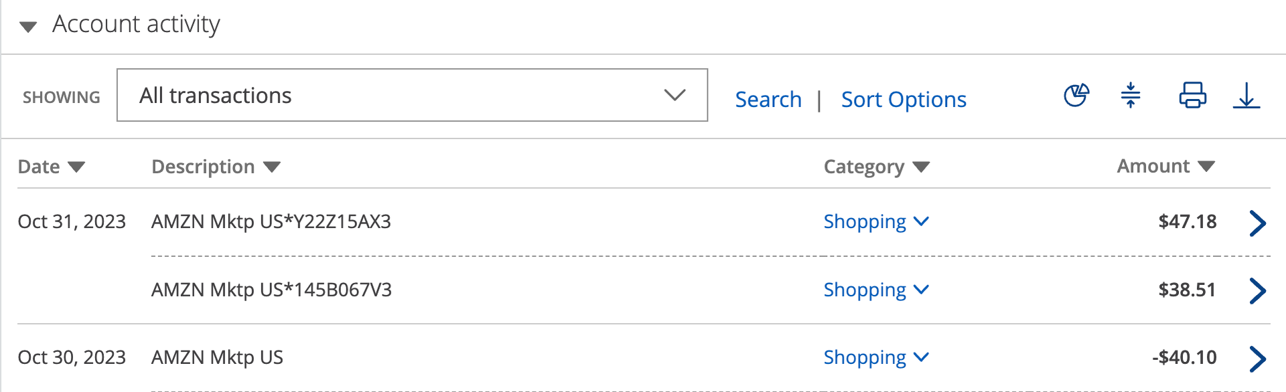The width and height of the screenshot is (1286, 392).
Task: Change Shopping category for $38.51 transaction
Action: (x=875, y=290)
